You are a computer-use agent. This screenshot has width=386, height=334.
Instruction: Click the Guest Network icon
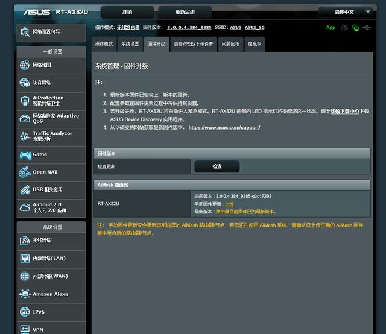pyautogui.click(x=25, y=83)
